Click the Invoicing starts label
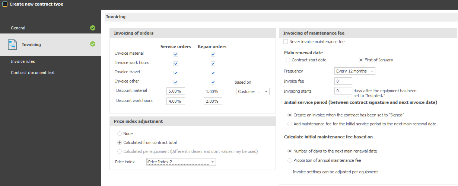This screenshot has width=458, height=186. pos(298,91)
